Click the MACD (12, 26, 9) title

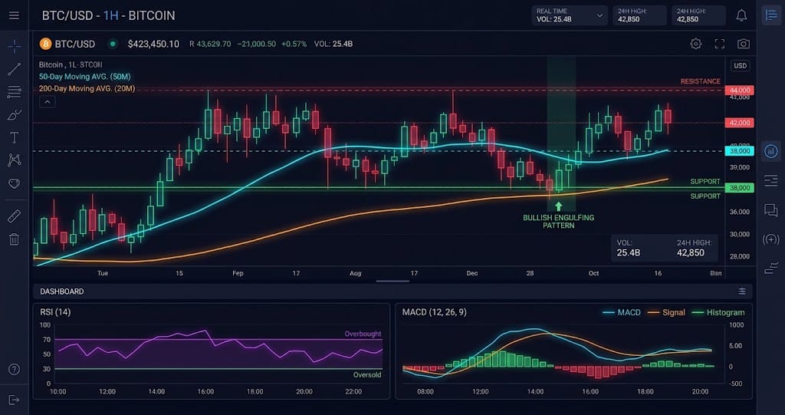434,311
